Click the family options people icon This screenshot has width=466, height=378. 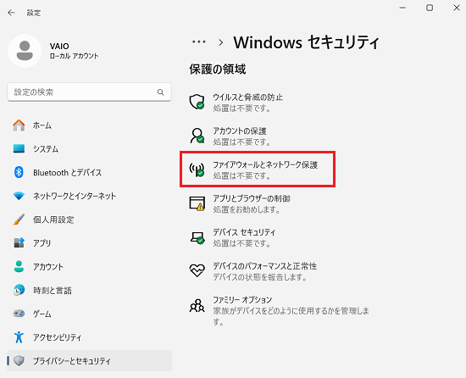[197, 305]
